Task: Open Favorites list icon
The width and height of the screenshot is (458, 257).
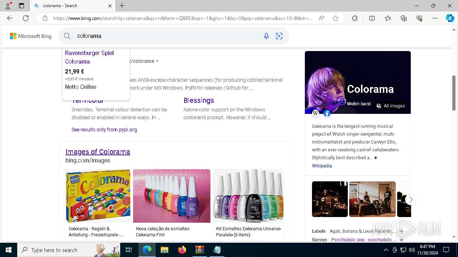Action: pos(388,18)
